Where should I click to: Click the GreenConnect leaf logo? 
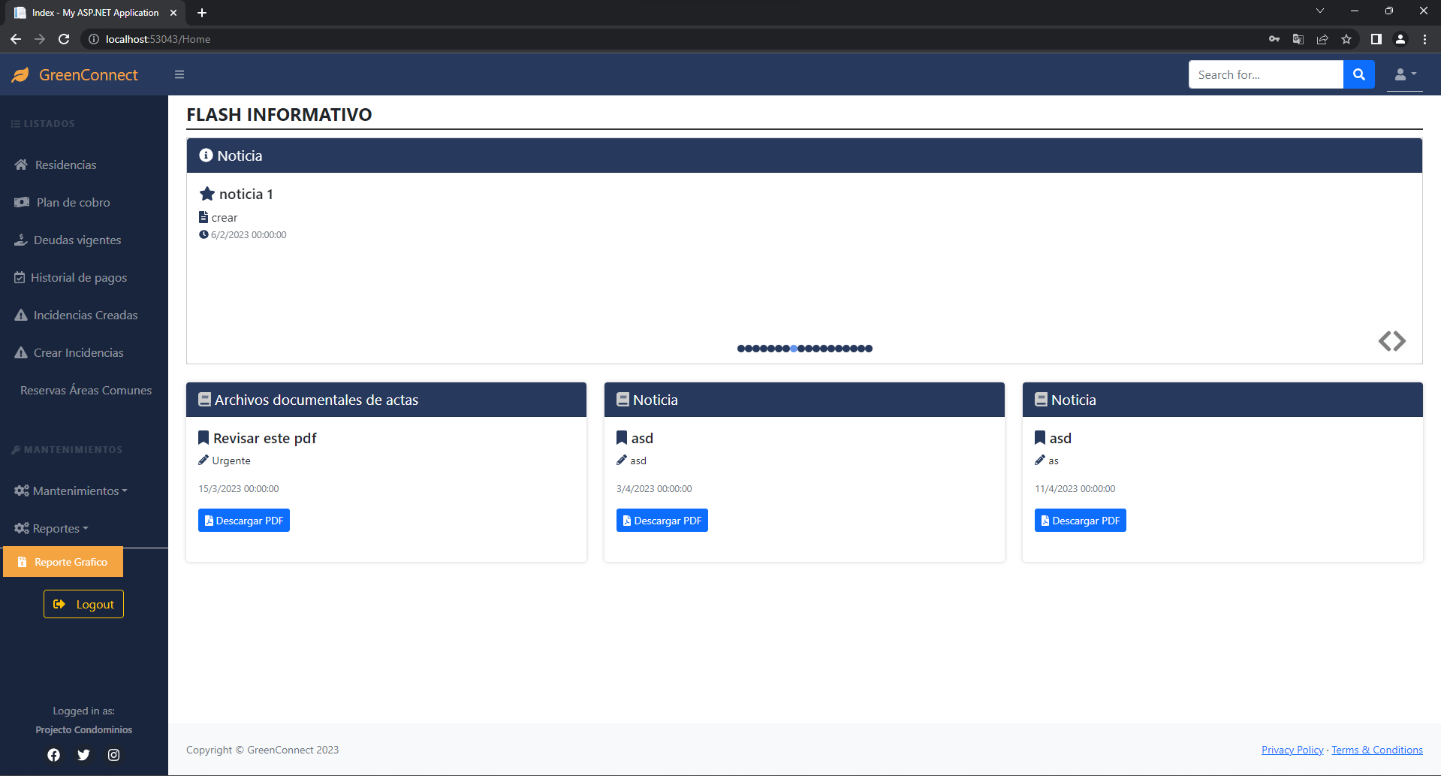coord(20,74)
